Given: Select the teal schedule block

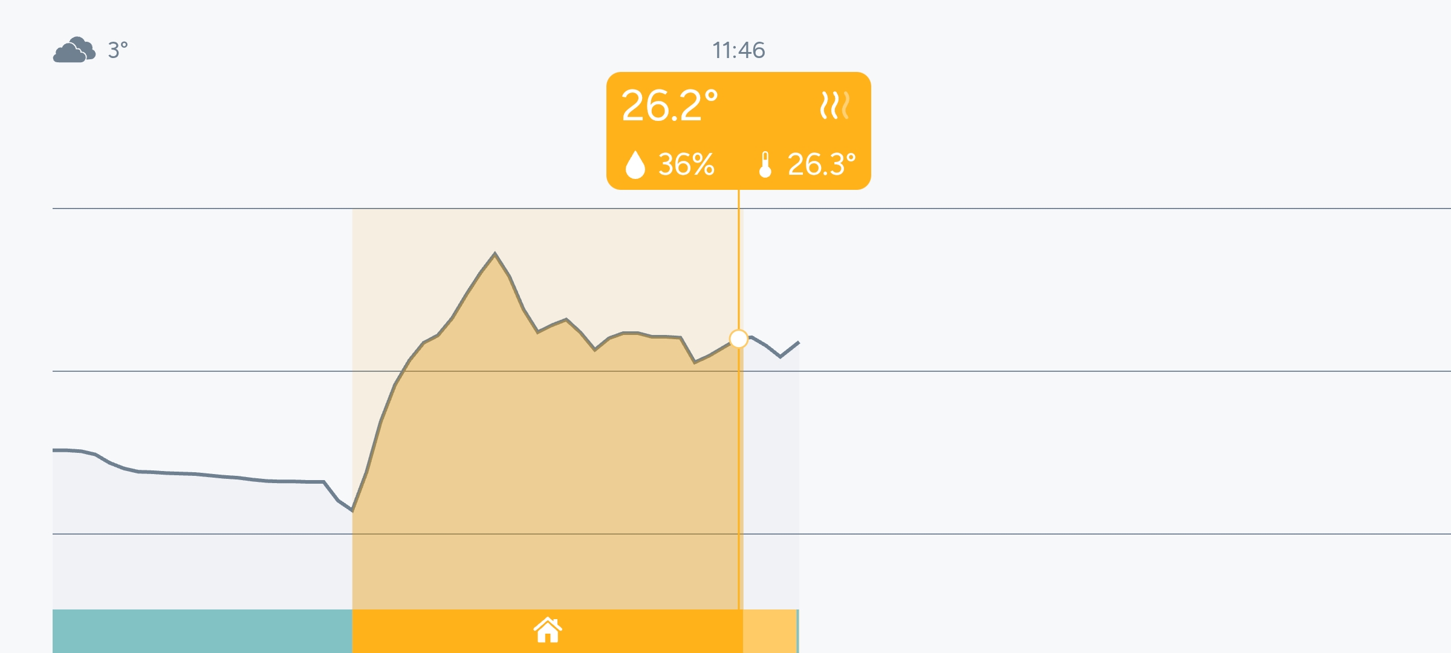Looking at the screenshot, I should (x=202, y=631).
